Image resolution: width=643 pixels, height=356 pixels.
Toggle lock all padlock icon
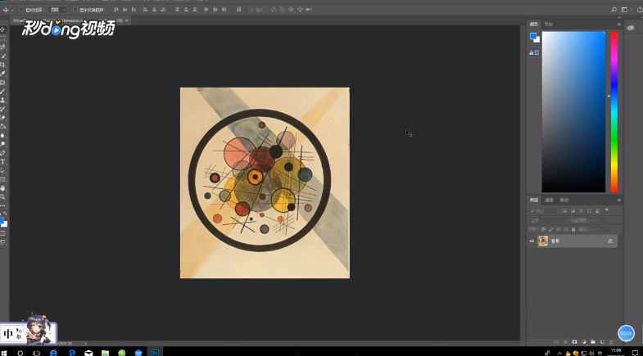[x=573, y=229]
